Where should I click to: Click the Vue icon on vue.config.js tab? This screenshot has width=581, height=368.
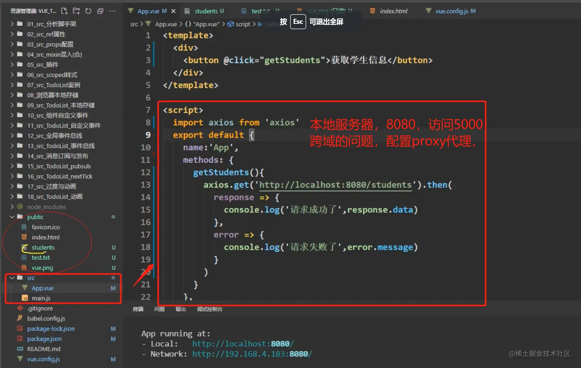click(x=428, y=11)
